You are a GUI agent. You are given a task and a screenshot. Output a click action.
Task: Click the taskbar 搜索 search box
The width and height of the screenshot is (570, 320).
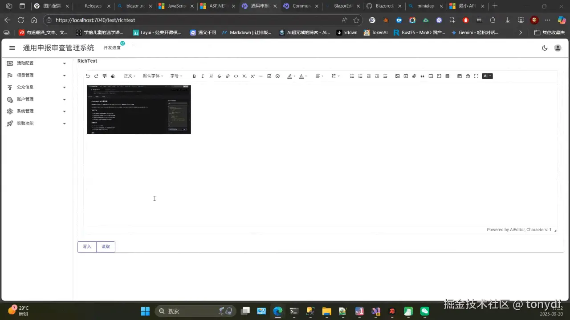click(x=195, y=311)
